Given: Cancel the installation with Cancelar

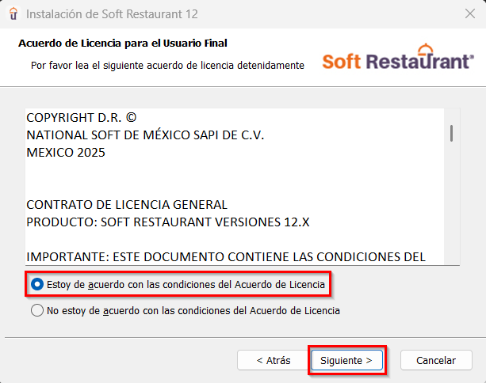Looking at the screenshot, I should coord(436,360).
